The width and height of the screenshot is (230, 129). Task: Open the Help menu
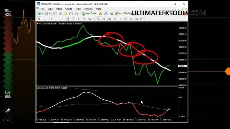(x=99, y=9)
